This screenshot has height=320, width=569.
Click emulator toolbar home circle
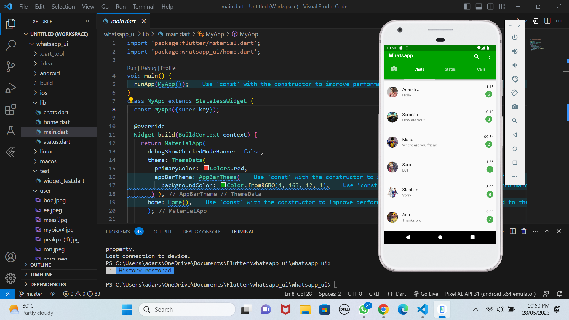pyautogui.click(x=515, y=149)
